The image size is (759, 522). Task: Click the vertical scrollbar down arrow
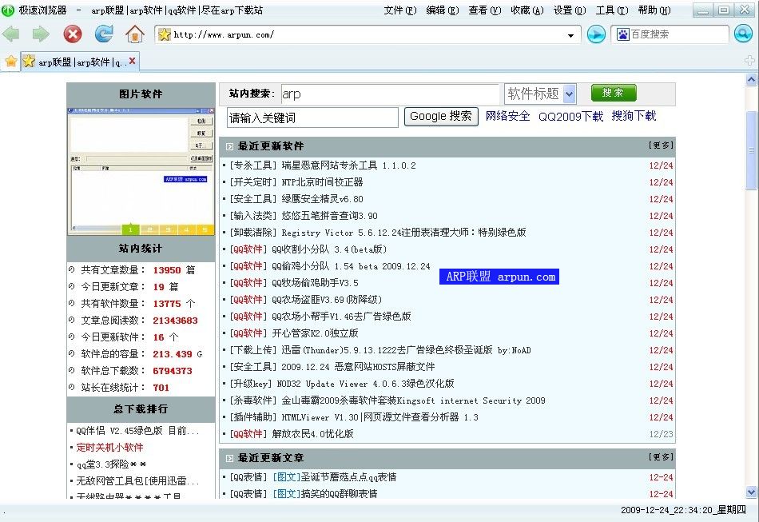pyautogui.click(x=751, y=492)
